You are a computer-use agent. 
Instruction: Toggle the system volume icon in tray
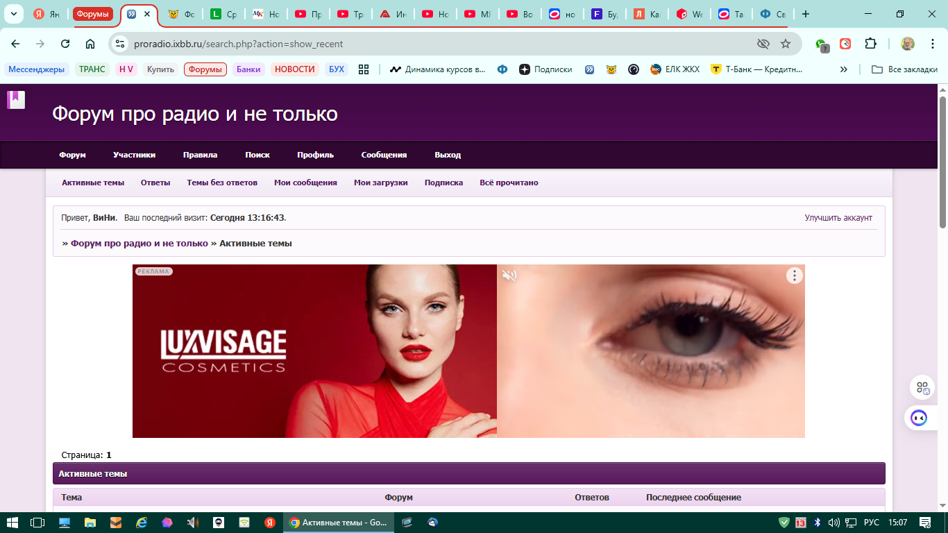(x=834, y=523)
